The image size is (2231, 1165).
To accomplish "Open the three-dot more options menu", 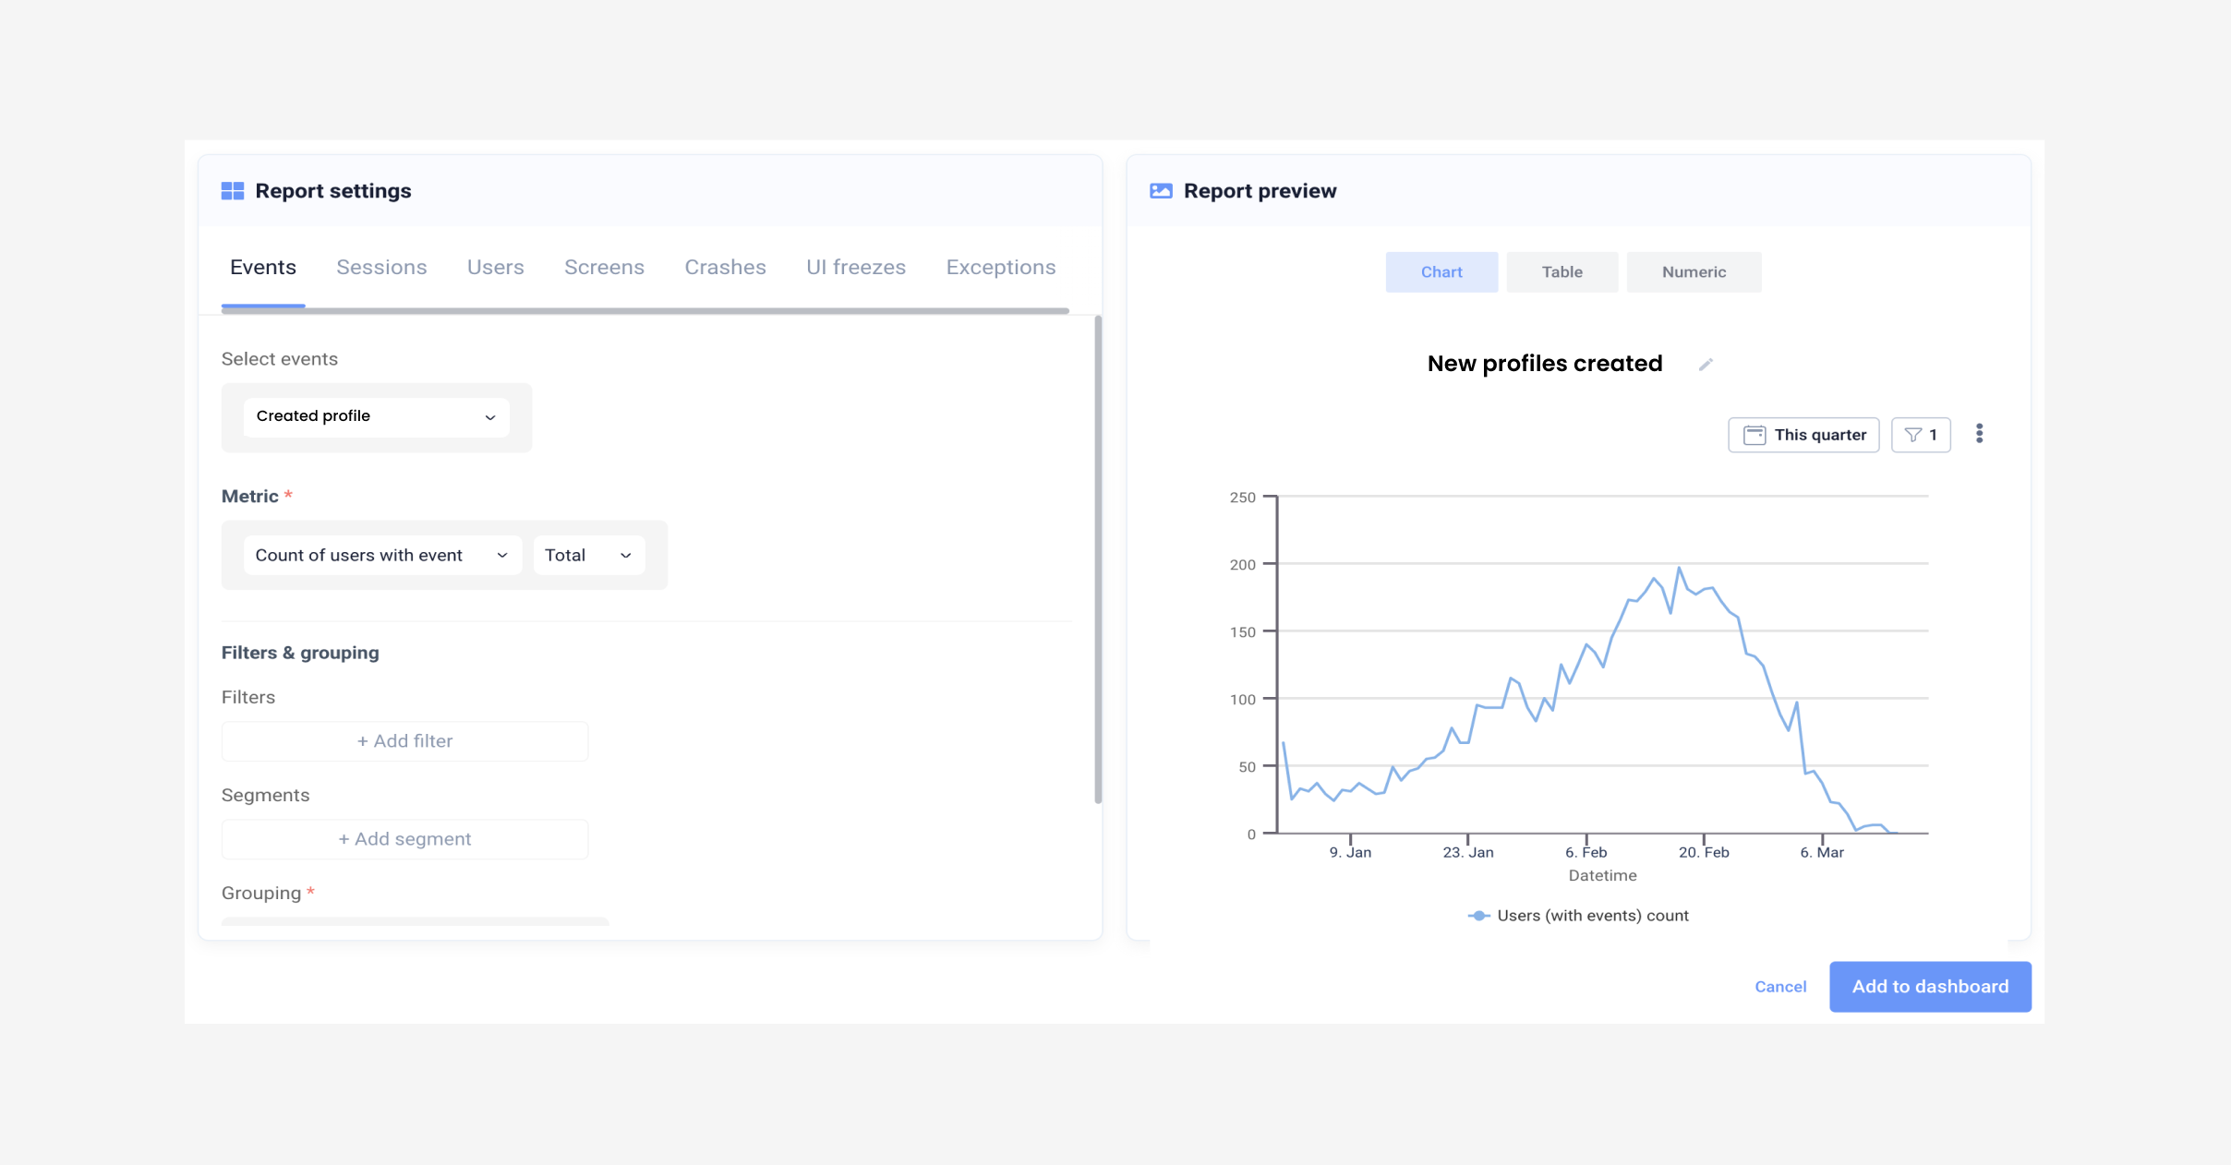I will 1979,434.
